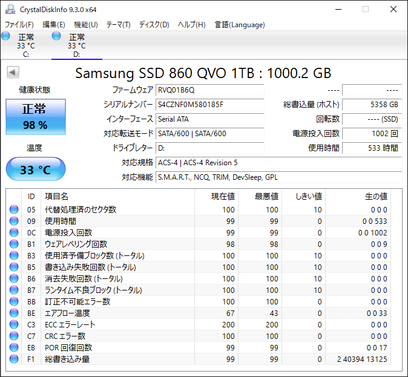Viewport: 408px width, 377px height.
Task: Click the 最悪値 column header
Action: tap(260, 197)
